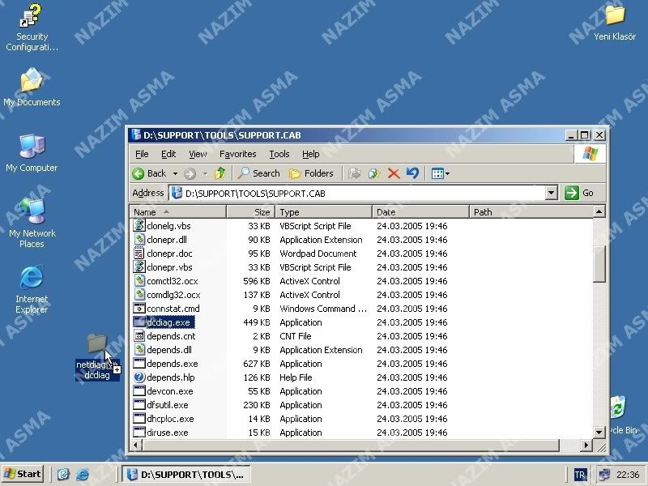Click inside the Address path field
The width and height of the screenshot is (648, 486).
pyautogui.click(x=357, y=193)
